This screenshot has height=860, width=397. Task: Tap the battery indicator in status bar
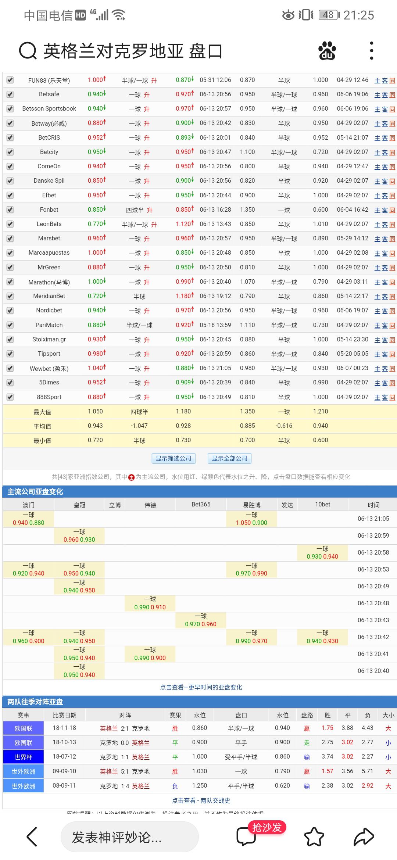click(329, 15)
